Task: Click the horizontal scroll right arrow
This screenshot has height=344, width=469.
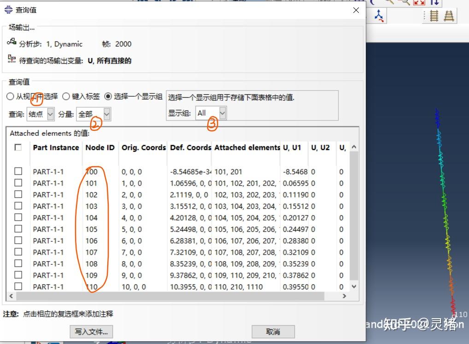Action: click(x=344, y=296)
